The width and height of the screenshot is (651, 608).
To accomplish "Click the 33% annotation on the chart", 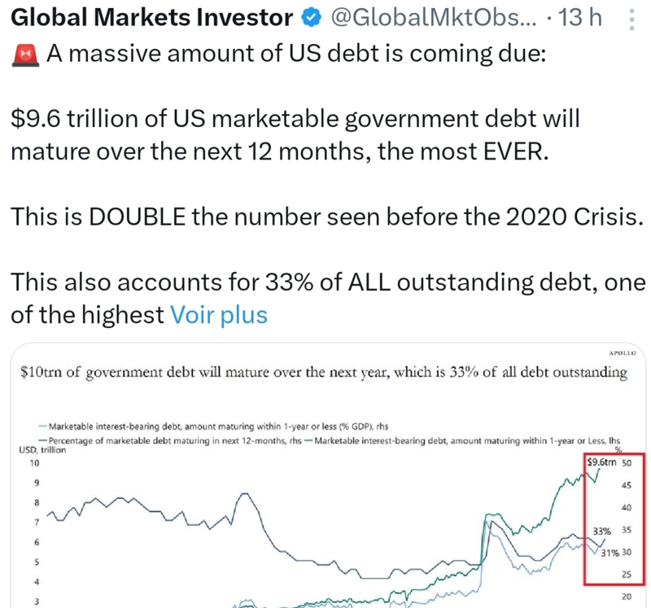I will (601, 530).
